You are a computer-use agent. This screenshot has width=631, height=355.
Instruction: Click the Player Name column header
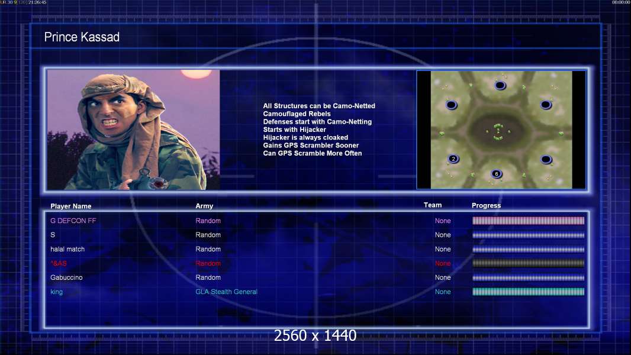coord(71,206)
